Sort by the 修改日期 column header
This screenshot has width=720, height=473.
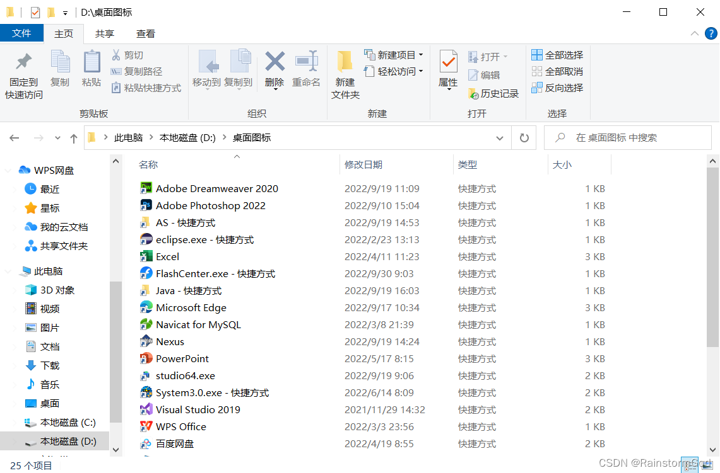(363, 165)
